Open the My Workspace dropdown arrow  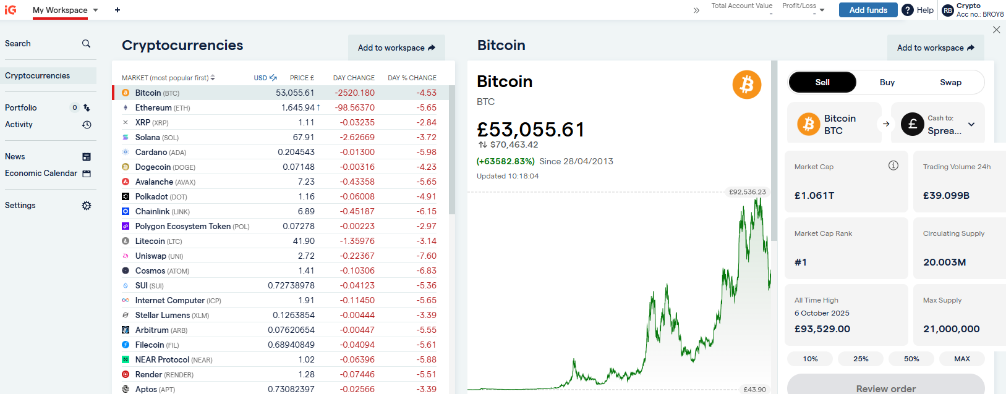(x=95, y=10)
